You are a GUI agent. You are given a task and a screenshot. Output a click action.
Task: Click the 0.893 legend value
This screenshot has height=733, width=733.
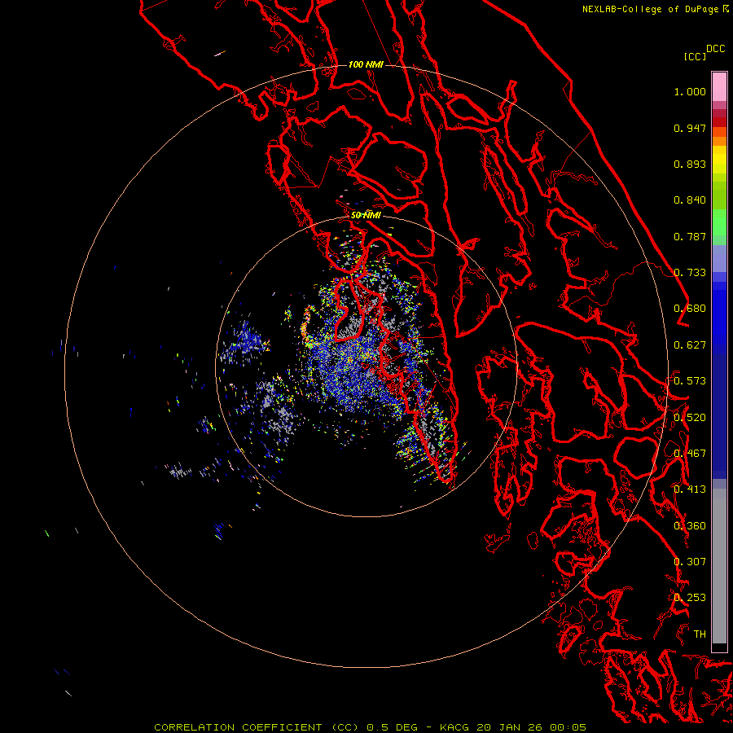point(690,164)
